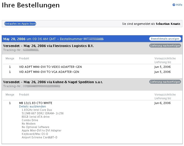Image resolution: width=184 pixels, height=146 pixels.
Task: Click the 1.83GHz Intel Core Duo detail
Action: pyautogui.click(x=37, y=110)
